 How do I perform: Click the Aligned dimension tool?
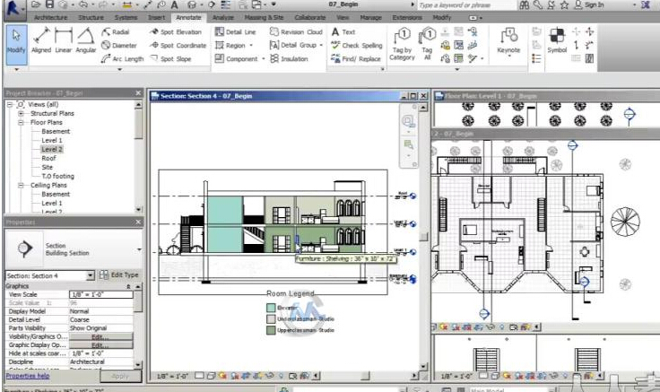point(41,41)
